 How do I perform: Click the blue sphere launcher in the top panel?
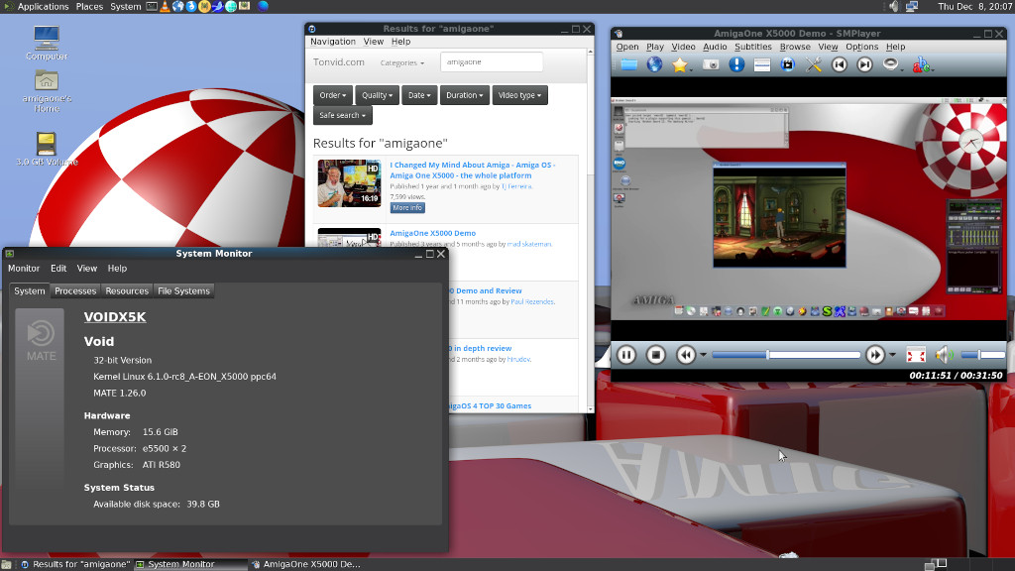click(263, 7)
